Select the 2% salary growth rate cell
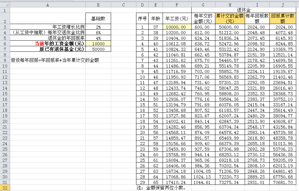 98,27
